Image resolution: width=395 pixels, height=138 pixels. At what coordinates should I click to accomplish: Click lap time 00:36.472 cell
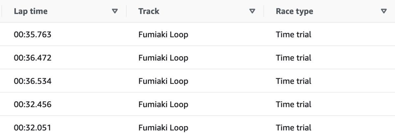[x=33, y=58]
